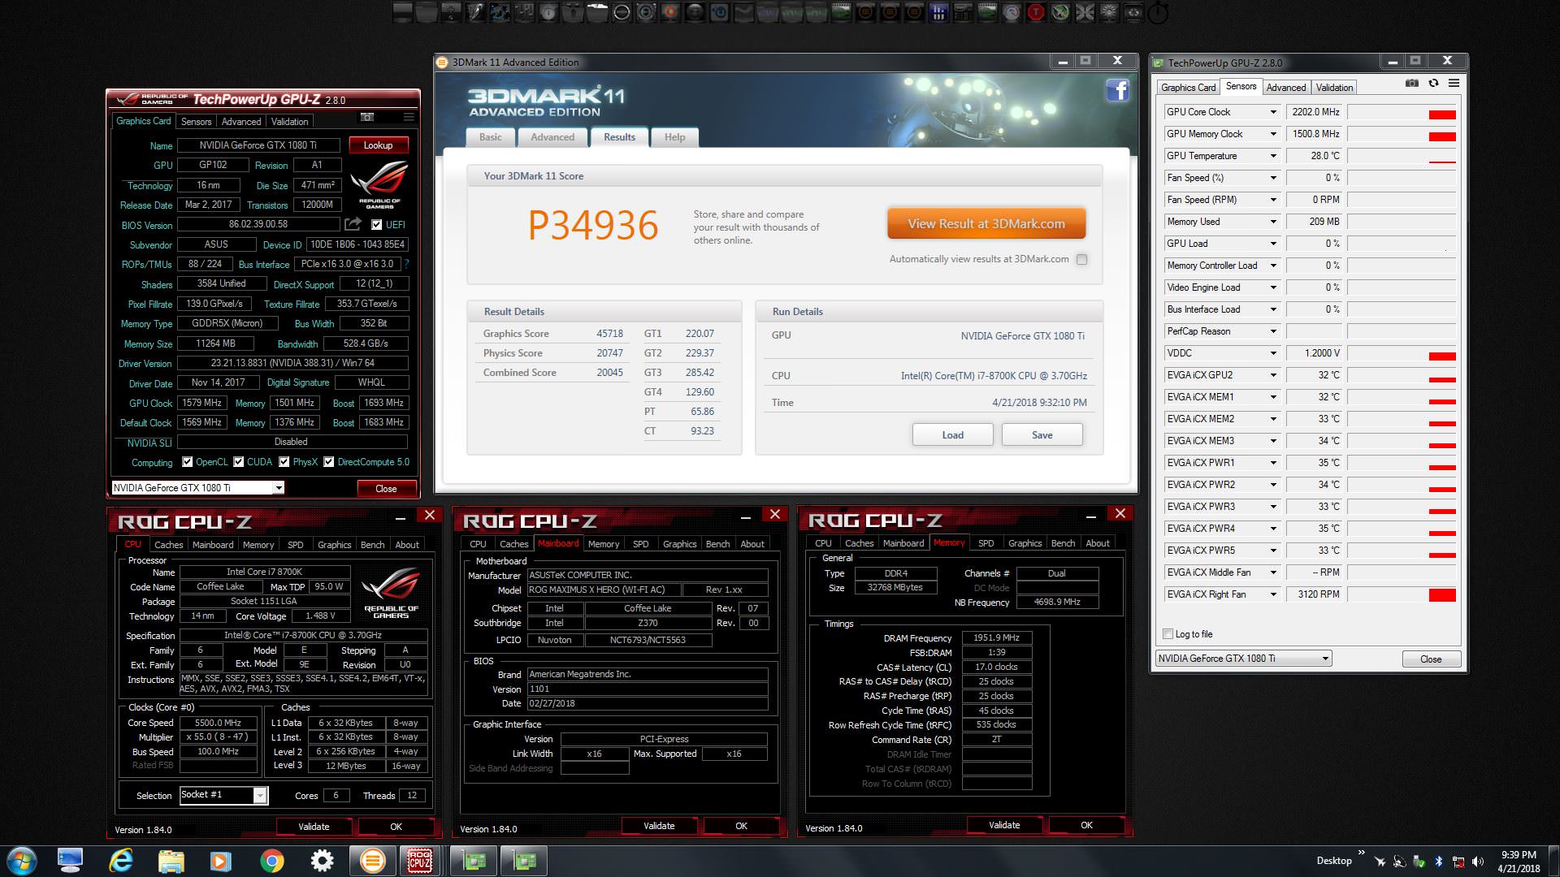Open Google Chrome from the taskbar
The width and height of the screenshot is (1560, 877).
[271, 861]
